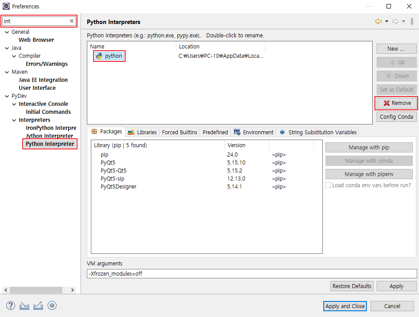Click the Apply button
The width and height of the screenshot is (419, 317).
396,286
